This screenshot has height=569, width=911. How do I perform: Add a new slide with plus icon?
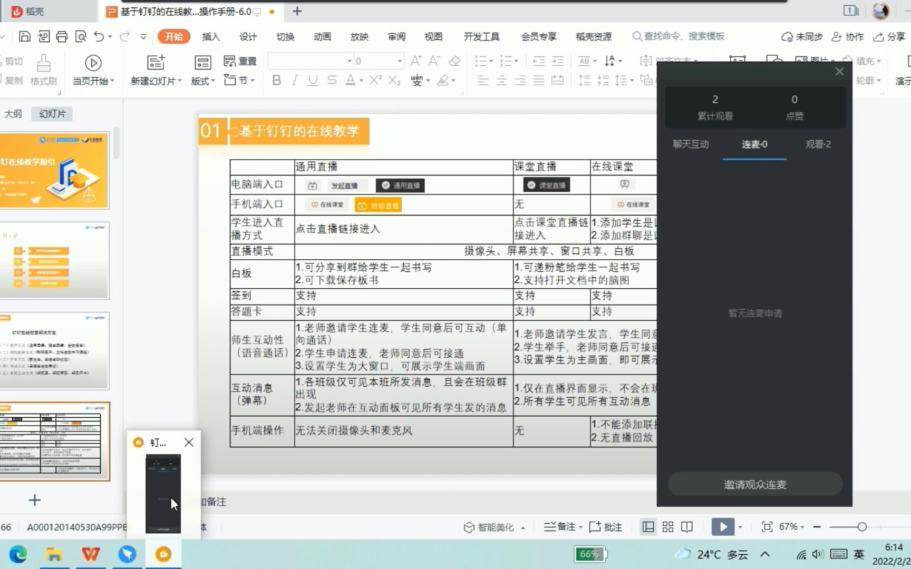click(x=35, y=500)
